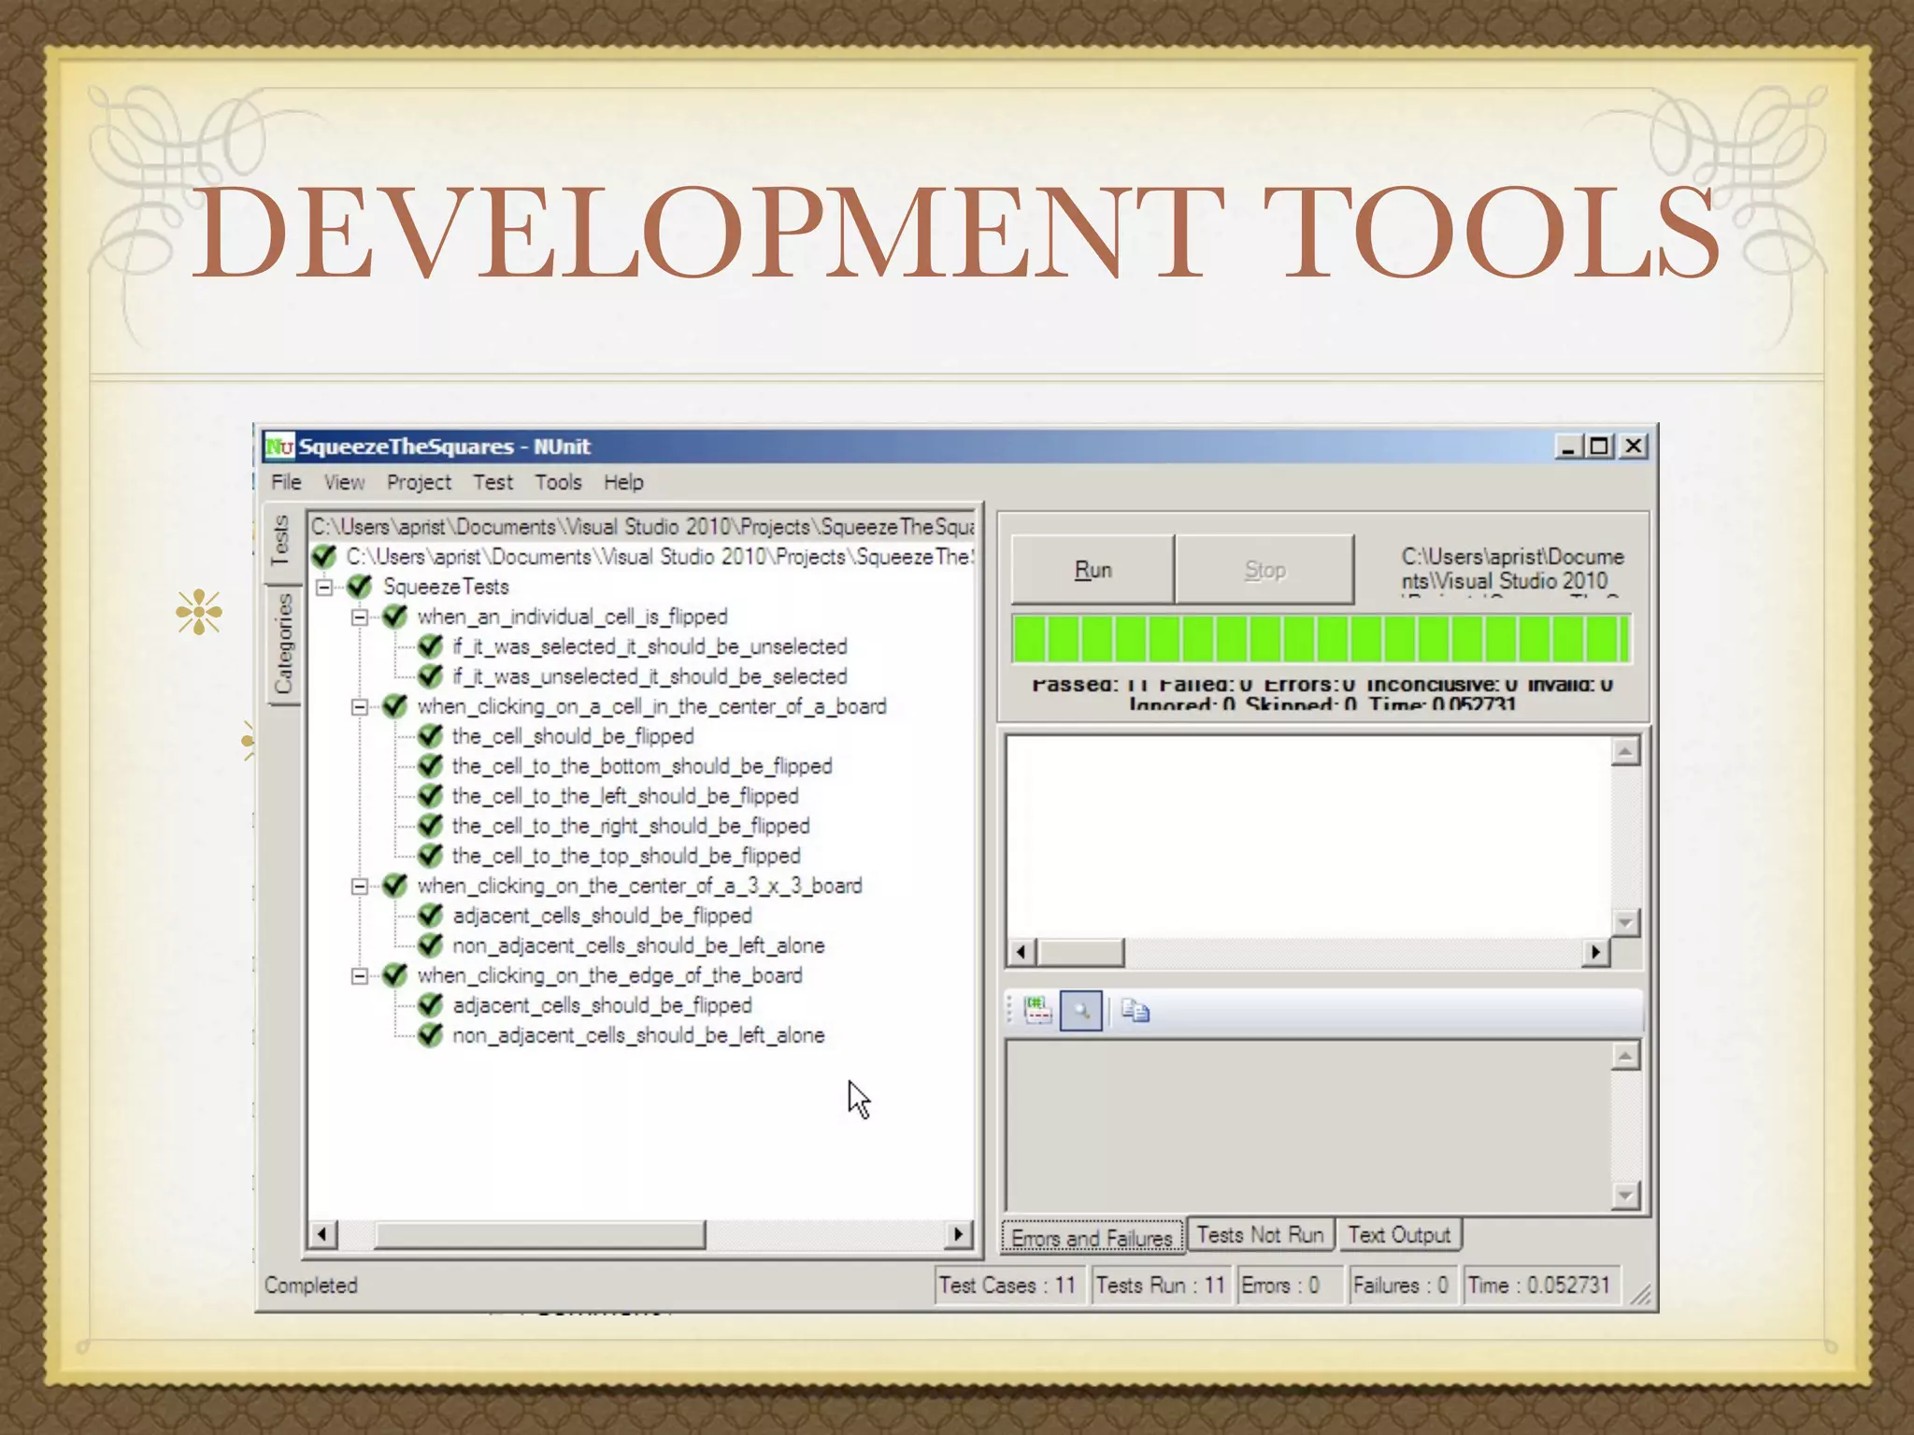The height and width of the screenshot is (1435, 1914).
Task: Select the root project path tree item
Action: click(x=658, y=557)
